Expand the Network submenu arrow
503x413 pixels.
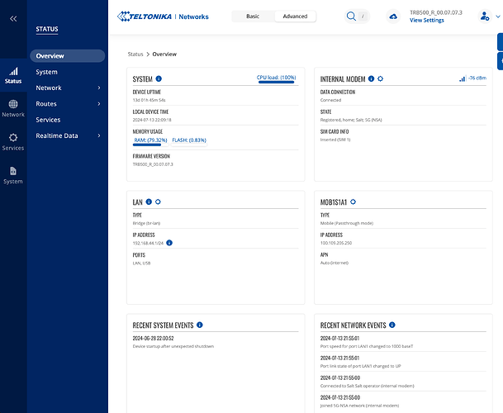click(99, 88)
